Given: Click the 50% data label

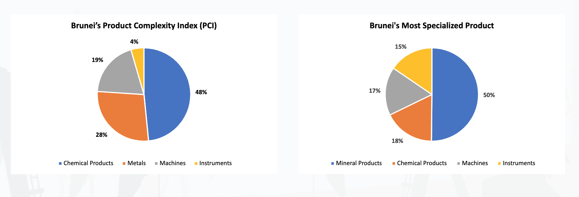Looking at the screenshot, I should tap(489, 95).
